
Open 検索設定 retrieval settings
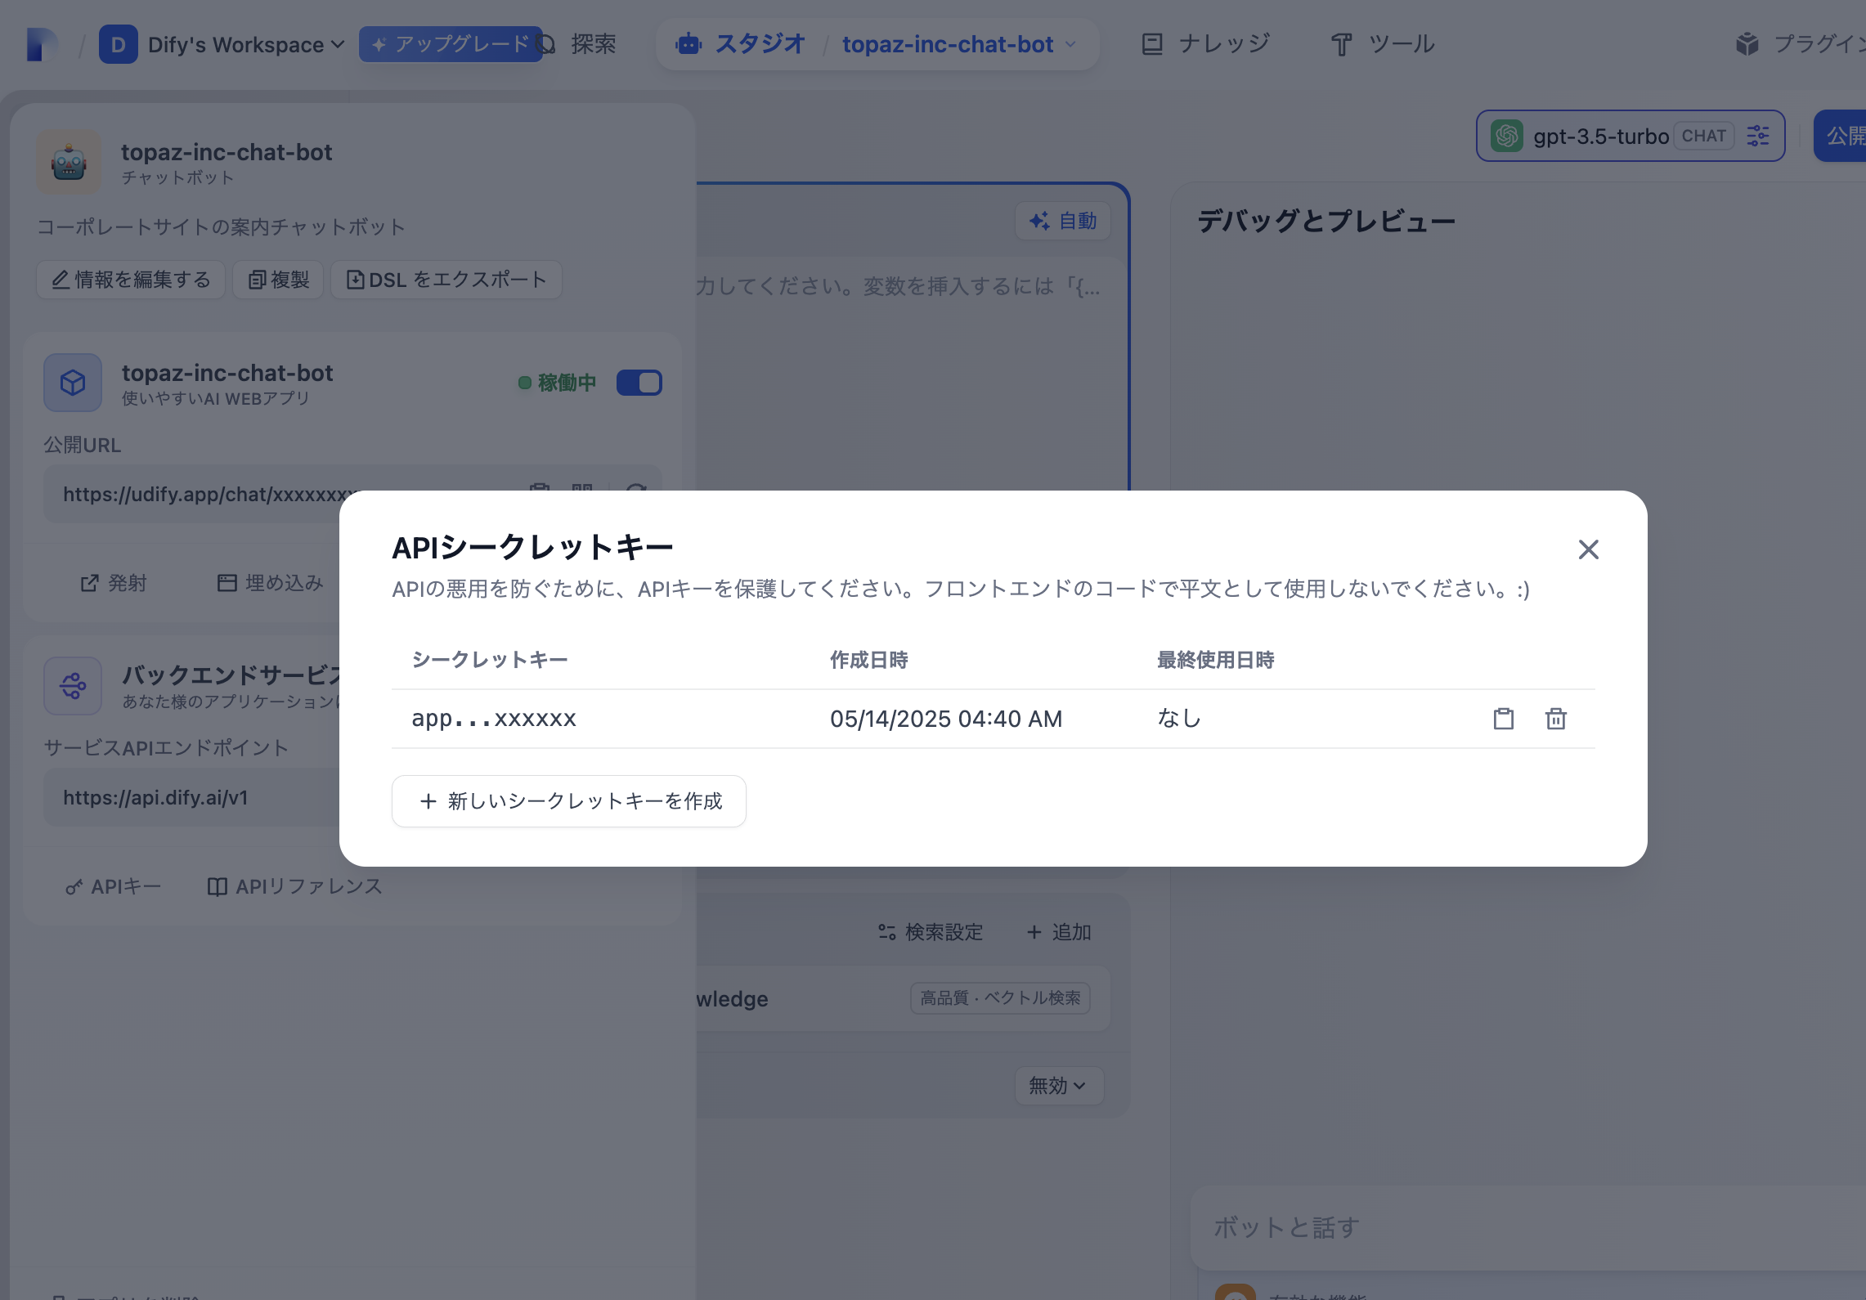coord(931,932)
